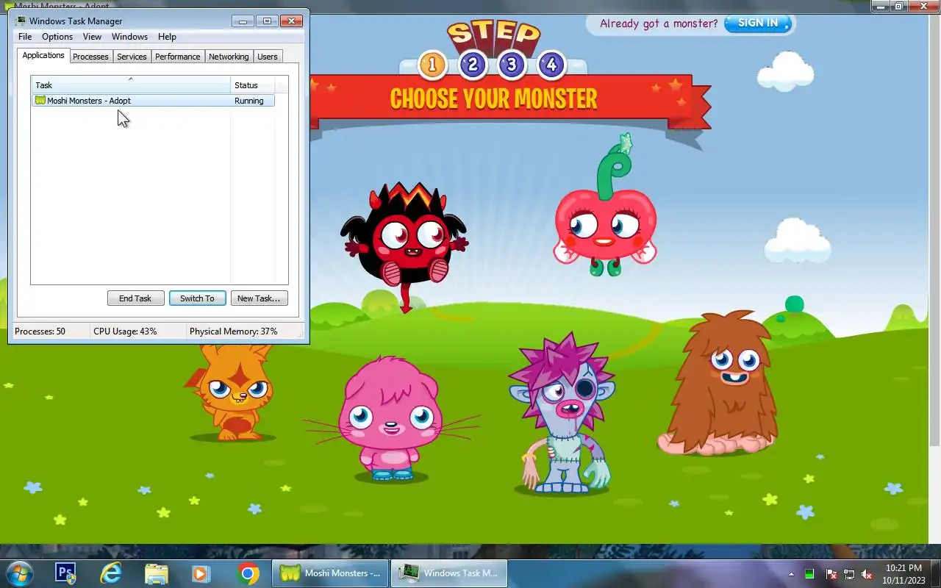
Task: Click Physical Memory: 37% in status bar
Action: [234, 331]
